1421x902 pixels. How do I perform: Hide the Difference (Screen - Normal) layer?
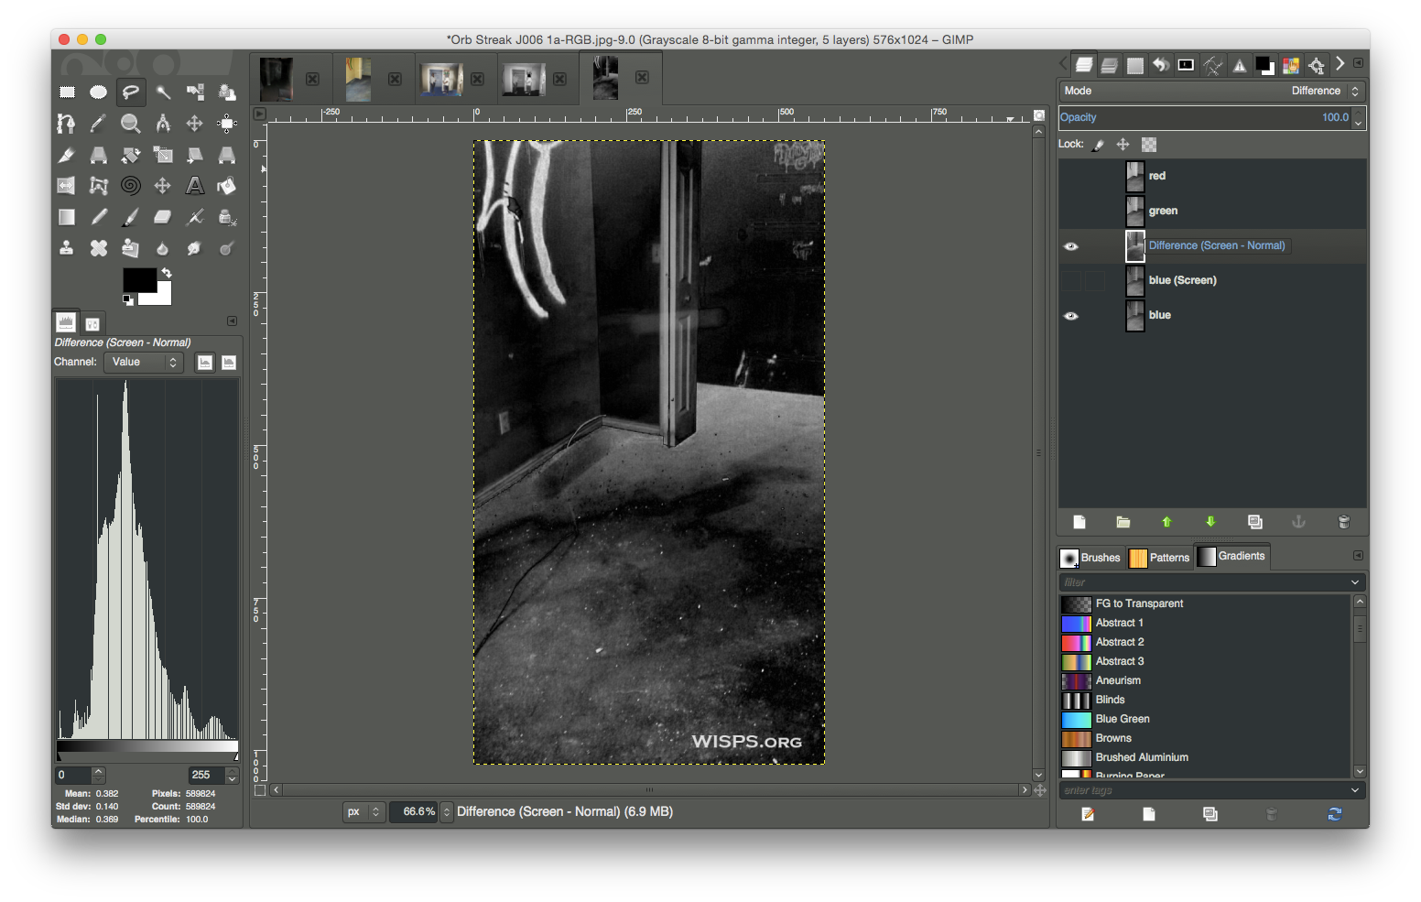tap(1070, 246)
